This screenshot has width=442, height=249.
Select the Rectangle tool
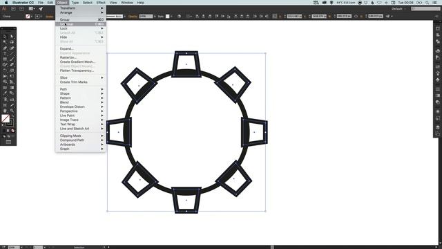pyautogui.click(x=5, y=59)
